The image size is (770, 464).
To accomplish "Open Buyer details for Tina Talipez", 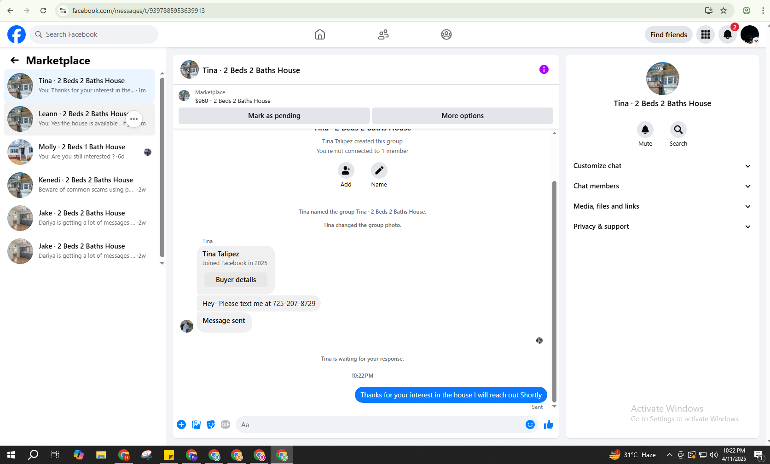I will tap(236, 280).
